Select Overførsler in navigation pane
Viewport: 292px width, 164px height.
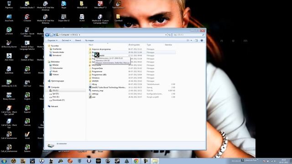[57, 49]
